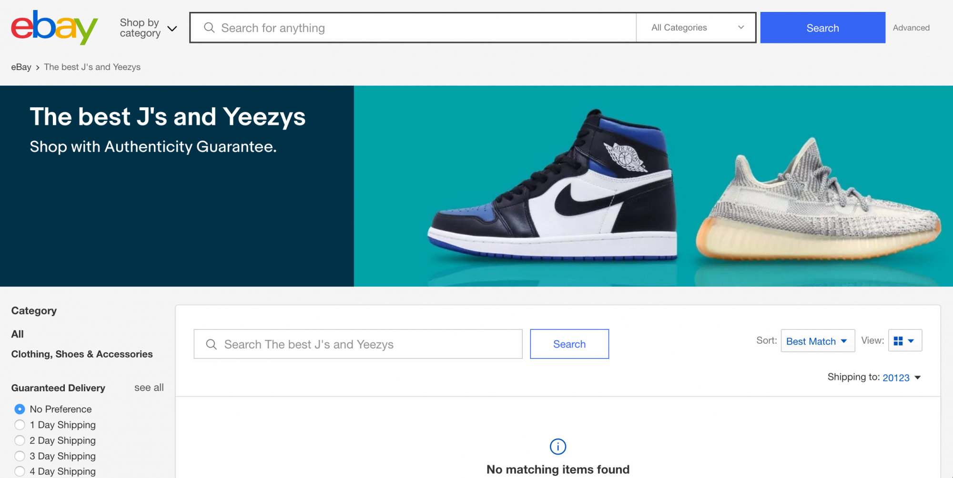Image resolution: width=953 pixels, height=478 pixels.
Task: Click the magnifier icon in main search bar
Action: [209, 28]
